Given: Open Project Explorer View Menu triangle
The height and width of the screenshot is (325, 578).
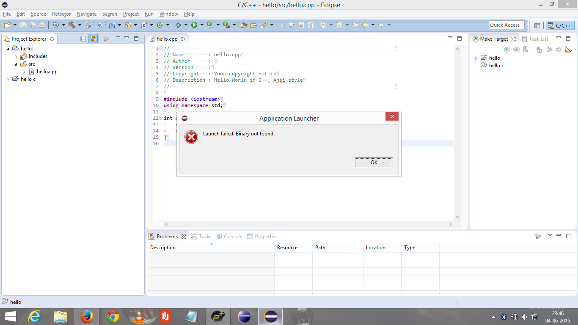Looking at the screenshot, I should coord(118,38).
